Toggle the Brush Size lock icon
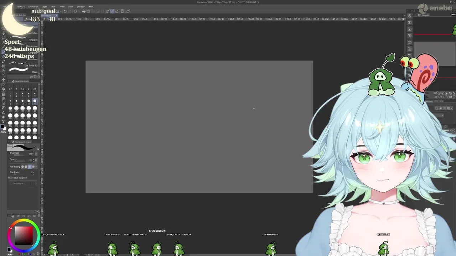Viewport: 456px width, 256px height. click(36, 154)
